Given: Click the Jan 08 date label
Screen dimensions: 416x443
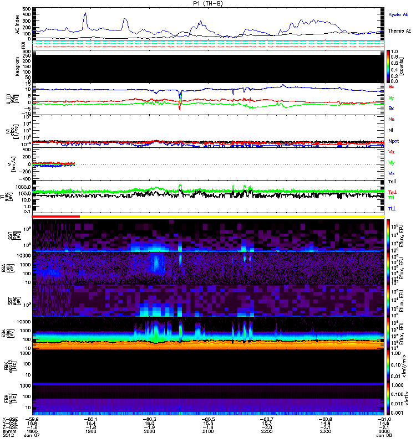Looking at the screenshot, I should point(384,435).
